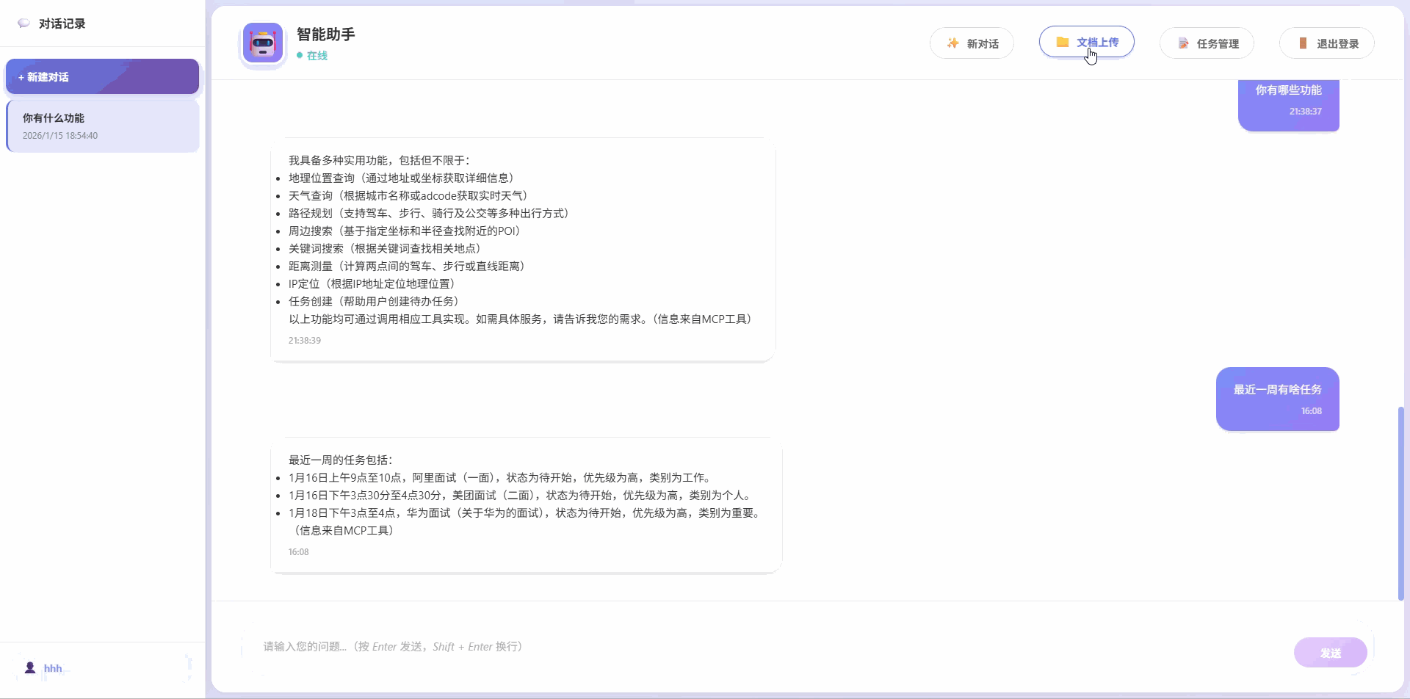Screen dimensions: 1410x699
Task: Click the robot avatar of 智能助手
Action: tap(261, 43)
